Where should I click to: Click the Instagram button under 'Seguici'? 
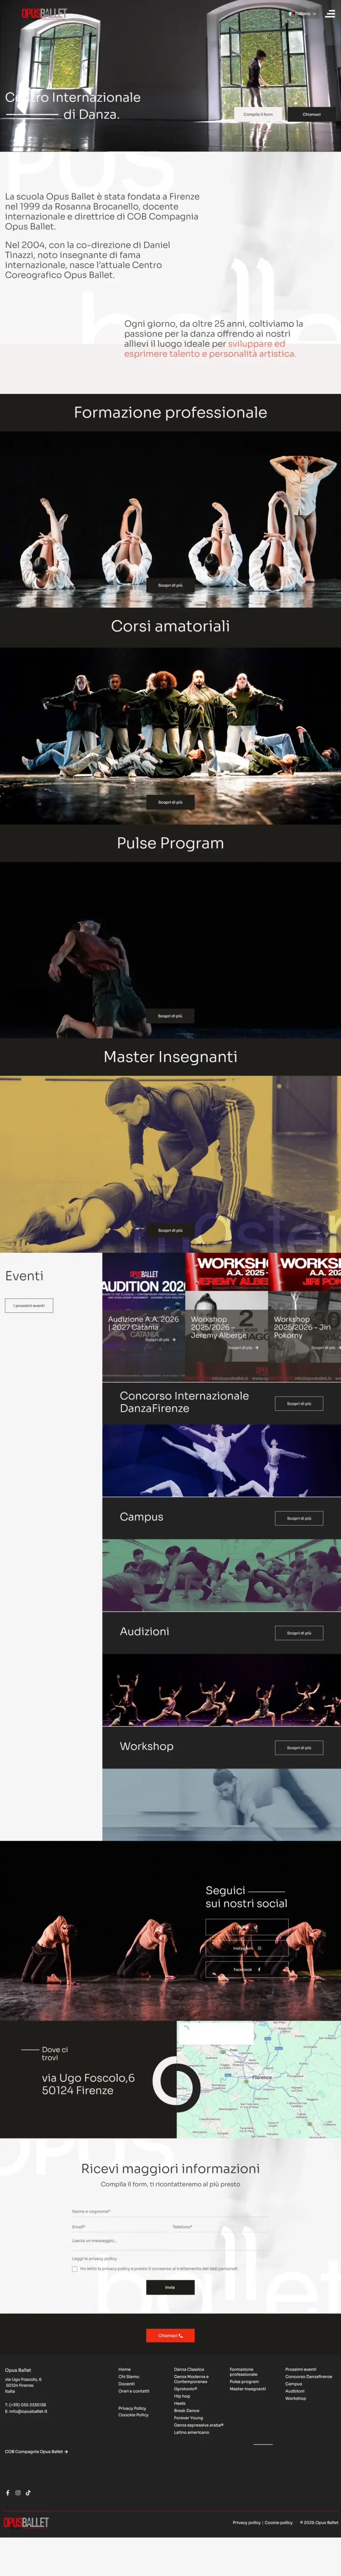247,1948
